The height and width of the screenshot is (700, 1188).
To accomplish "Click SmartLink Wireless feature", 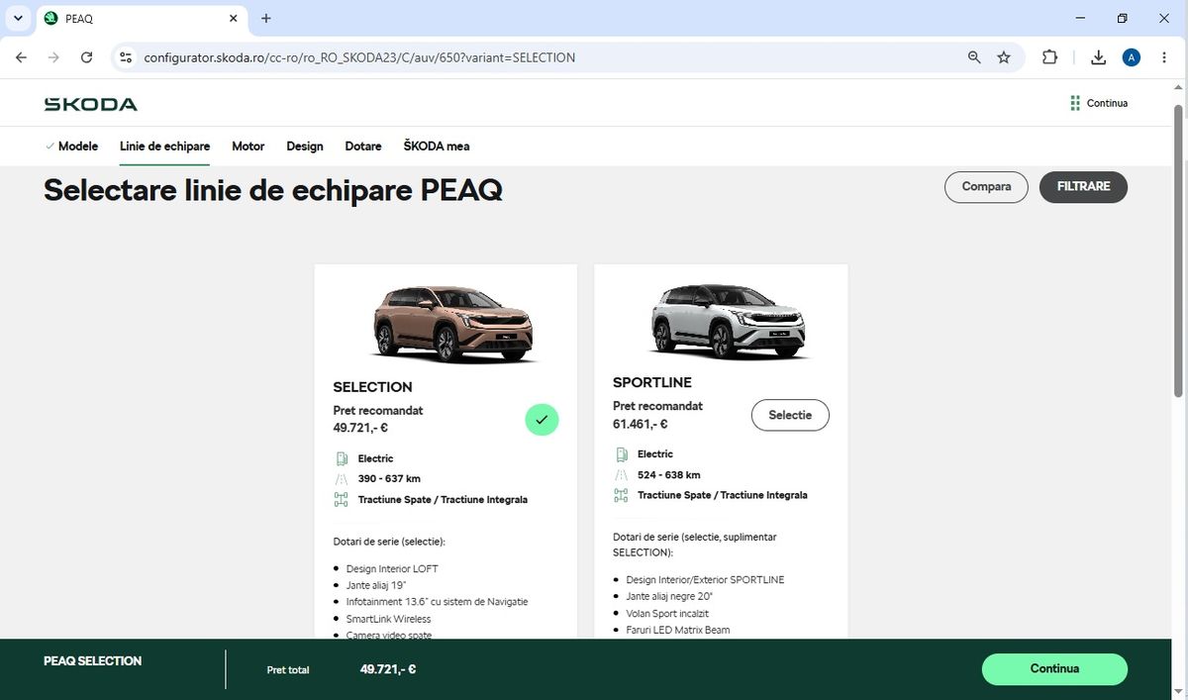I will (x=388, y=619).
